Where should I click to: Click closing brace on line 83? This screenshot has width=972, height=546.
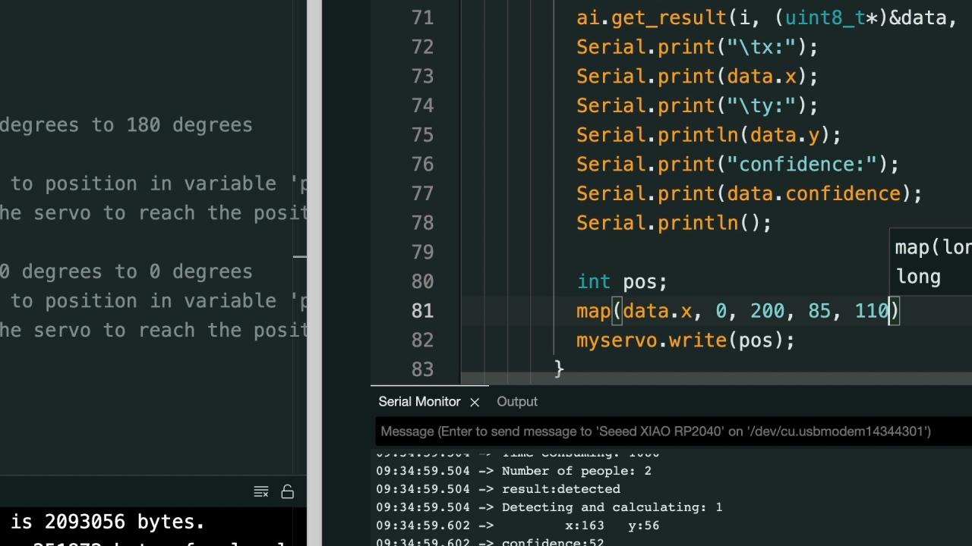559,369
